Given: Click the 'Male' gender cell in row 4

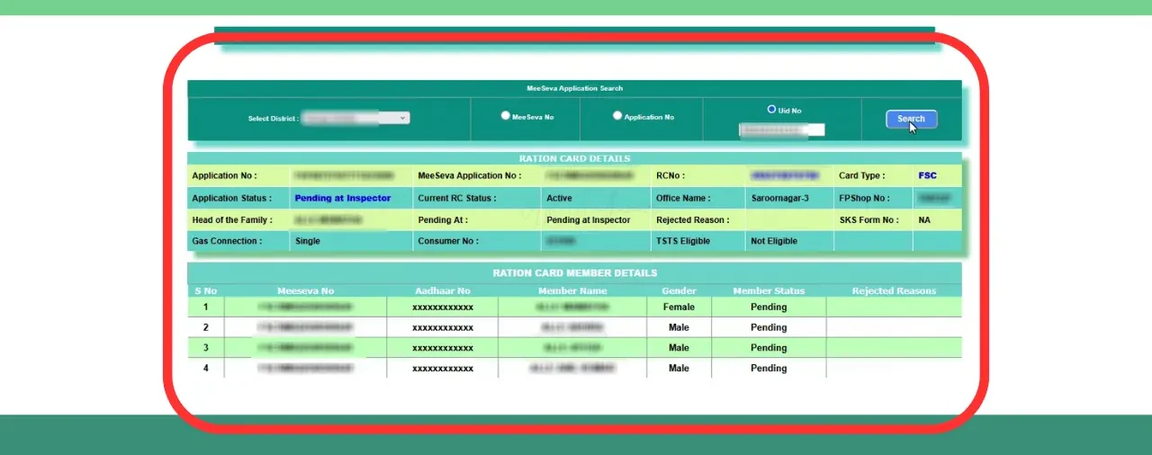Looking at the screenshot, I should 679,368.
